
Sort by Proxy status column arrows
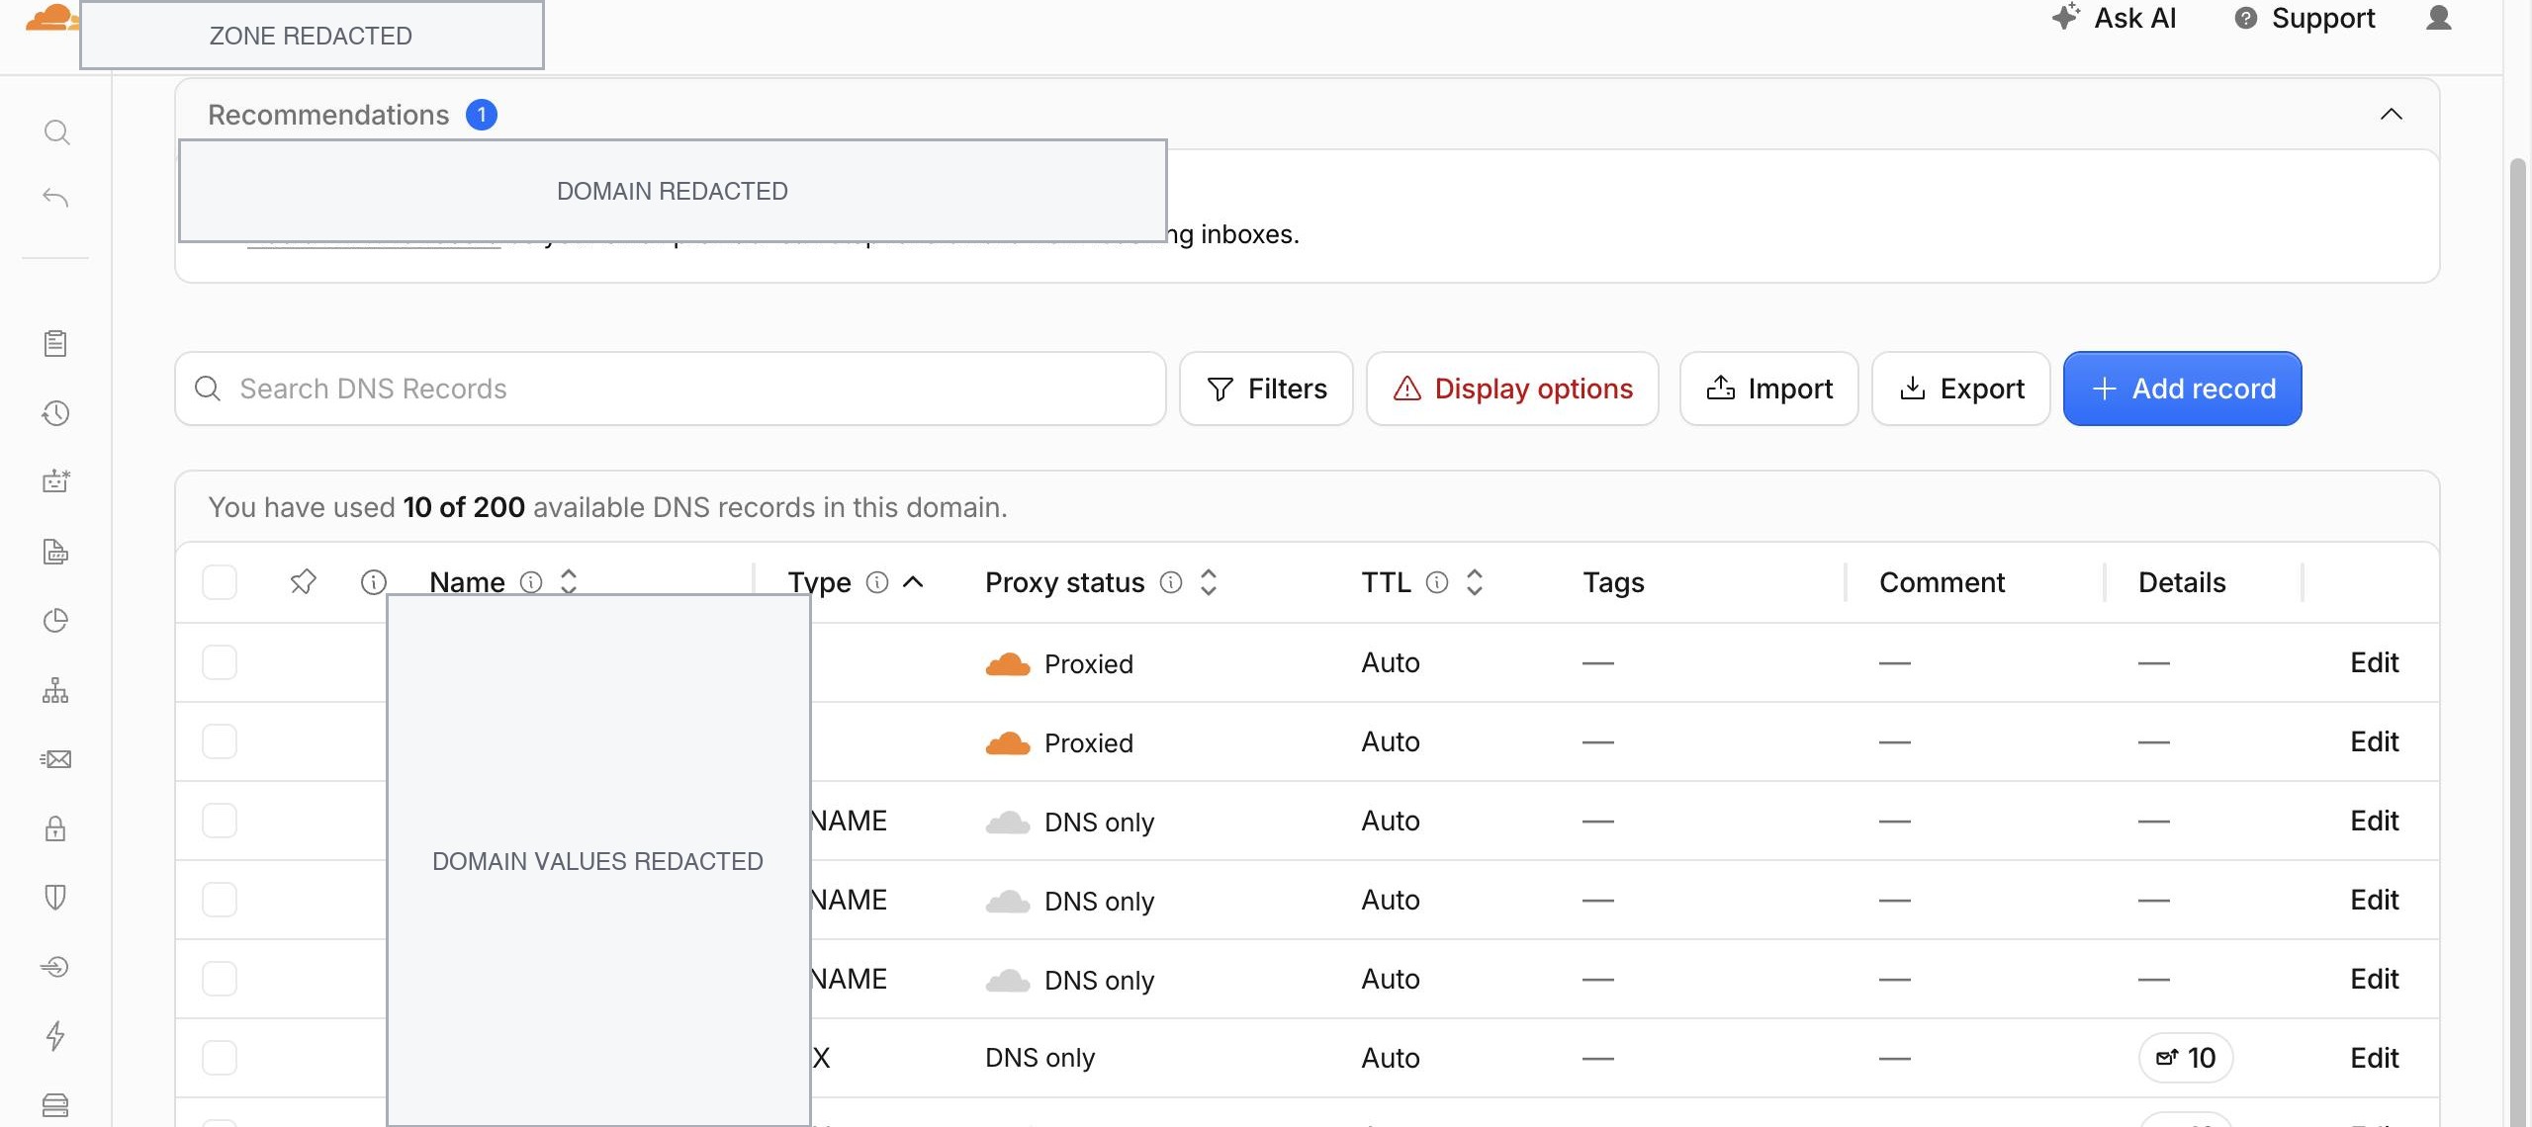click(1208, 581)
